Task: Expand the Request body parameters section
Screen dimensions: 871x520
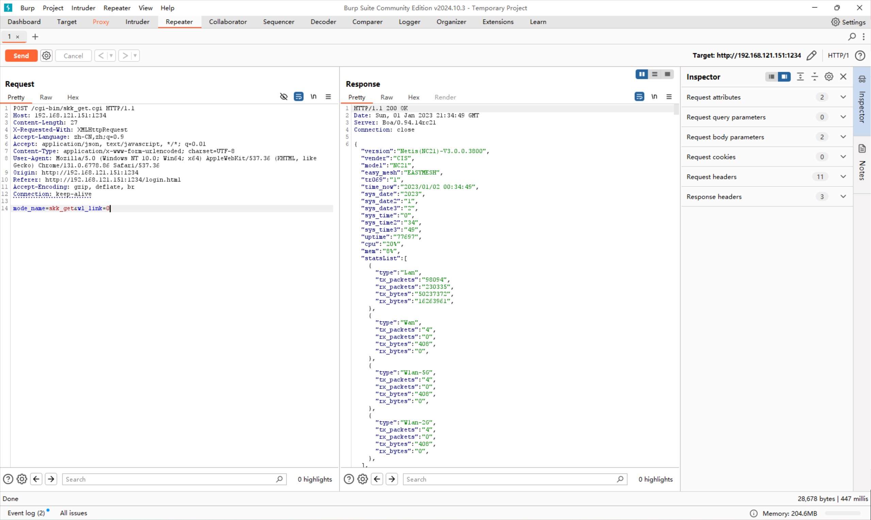Action: pyautogui.click(x=843, y=137)
